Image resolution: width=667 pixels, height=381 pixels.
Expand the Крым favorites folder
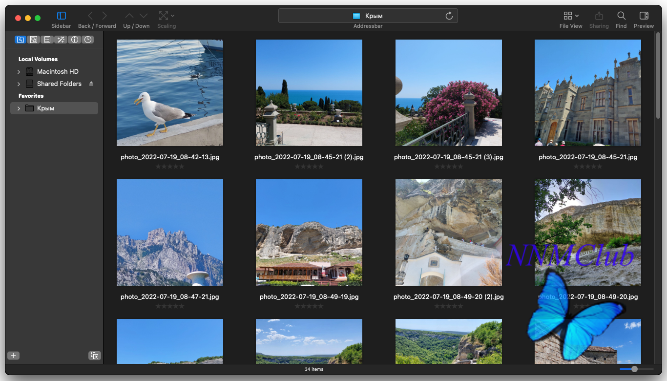[19, 108]
